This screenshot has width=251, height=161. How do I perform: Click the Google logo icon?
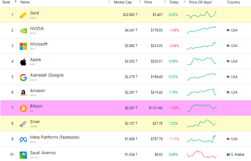pos(23,77)
